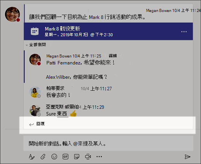Send message with the paper plane icon
Screen dimensions: 201x164
[187, 157]
